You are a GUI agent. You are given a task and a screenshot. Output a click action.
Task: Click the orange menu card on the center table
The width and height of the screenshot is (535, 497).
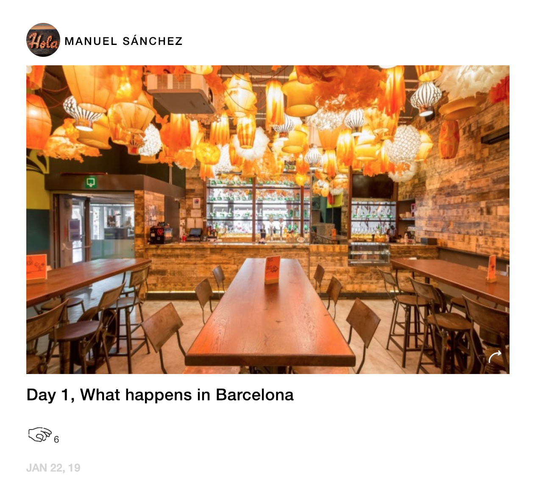point(272,270)
